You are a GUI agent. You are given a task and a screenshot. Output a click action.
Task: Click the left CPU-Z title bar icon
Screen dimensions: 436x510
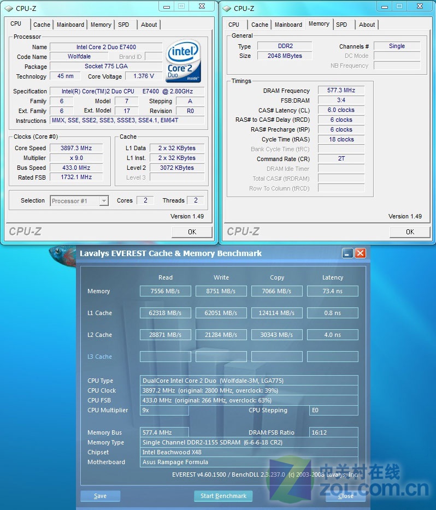pos(8,8)
